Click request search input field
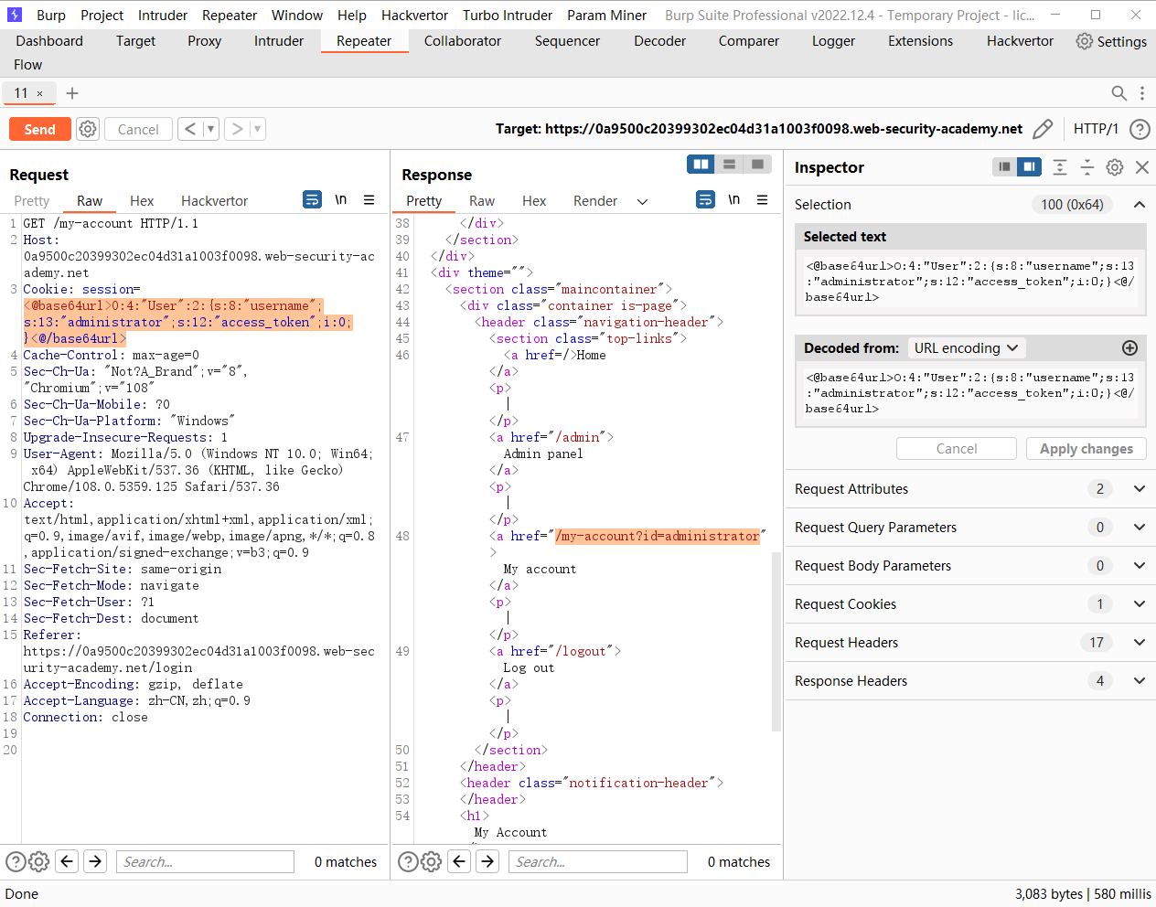 (x=205, y=861)
